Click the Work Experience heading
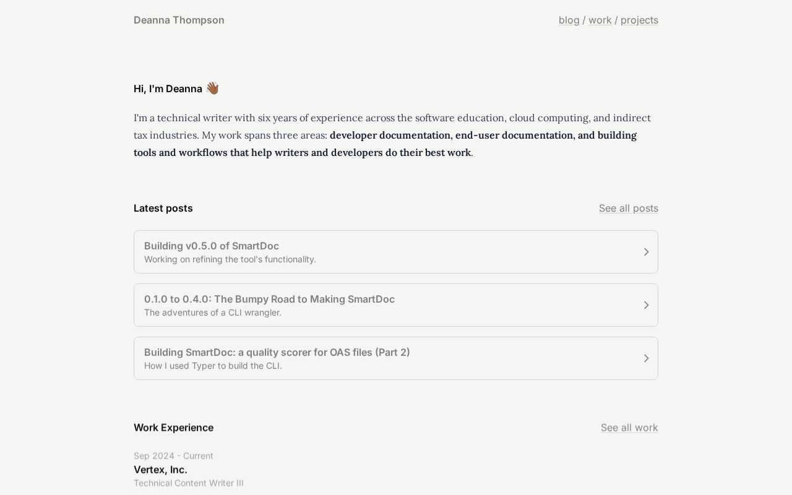 coord(173,428)
